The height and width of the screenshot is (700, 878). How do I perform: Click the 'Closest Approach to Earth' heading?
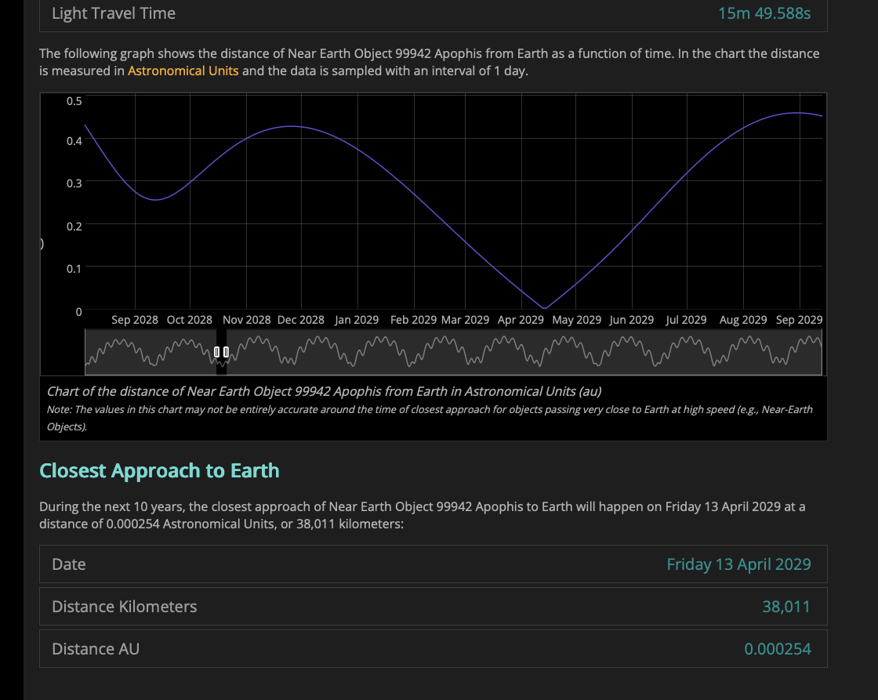[x=160, y=471]
